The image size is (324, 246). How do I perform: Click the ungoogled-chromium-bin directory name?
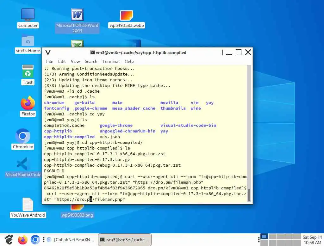click(128, 131)
